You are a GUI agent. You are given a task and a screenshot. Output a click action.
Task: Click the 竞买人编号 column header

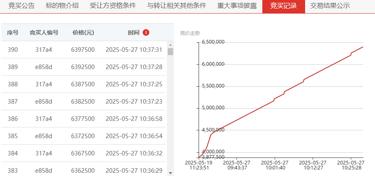pyautogui.click(x=44, y=33)
